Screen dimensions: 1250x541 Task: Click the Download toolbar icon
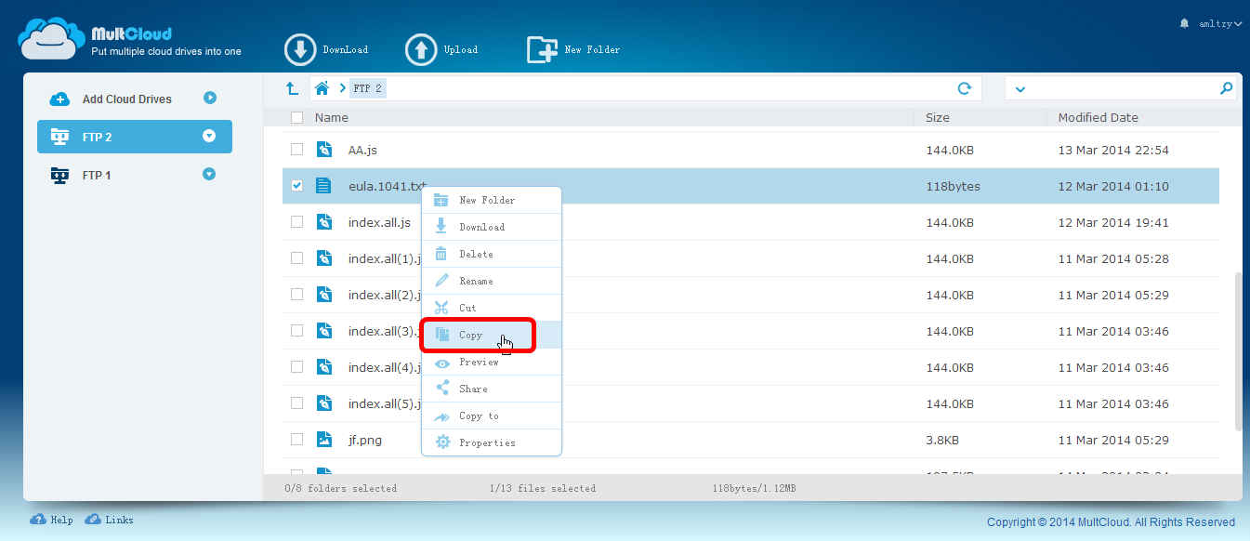(300, 49)
